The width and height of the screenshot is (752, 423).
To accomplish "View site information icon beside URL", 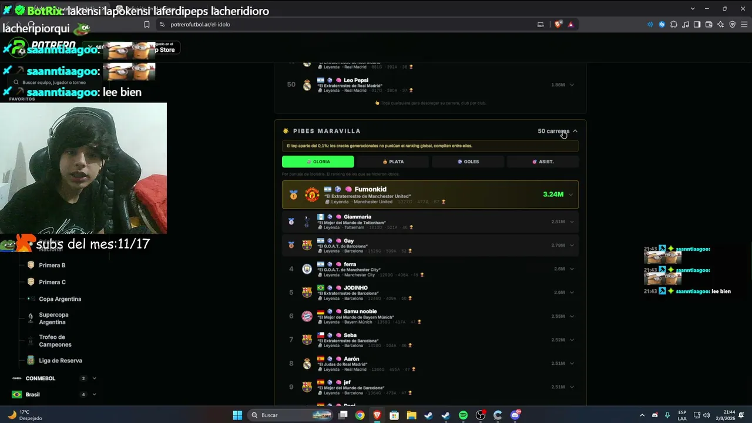I will click(162, 24).
